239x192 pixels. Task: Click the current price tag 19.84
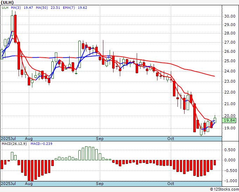coord(229,120)
